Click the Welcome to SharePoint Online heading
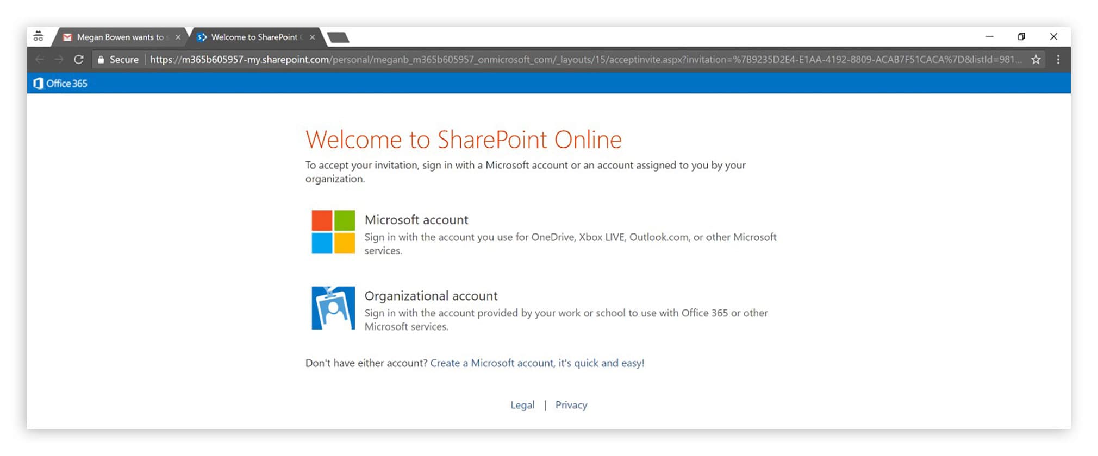 click(464, 140)
